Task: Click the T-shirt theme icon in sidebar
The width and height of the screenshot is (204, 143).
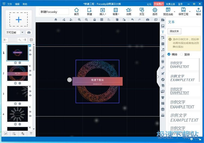Action: point(163,97)
